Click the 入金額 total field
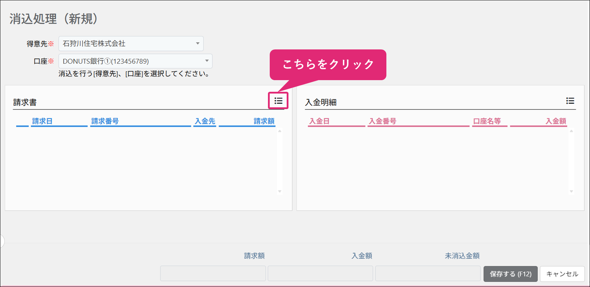This screenshot has height=287, width=590. tap(320, 274)
